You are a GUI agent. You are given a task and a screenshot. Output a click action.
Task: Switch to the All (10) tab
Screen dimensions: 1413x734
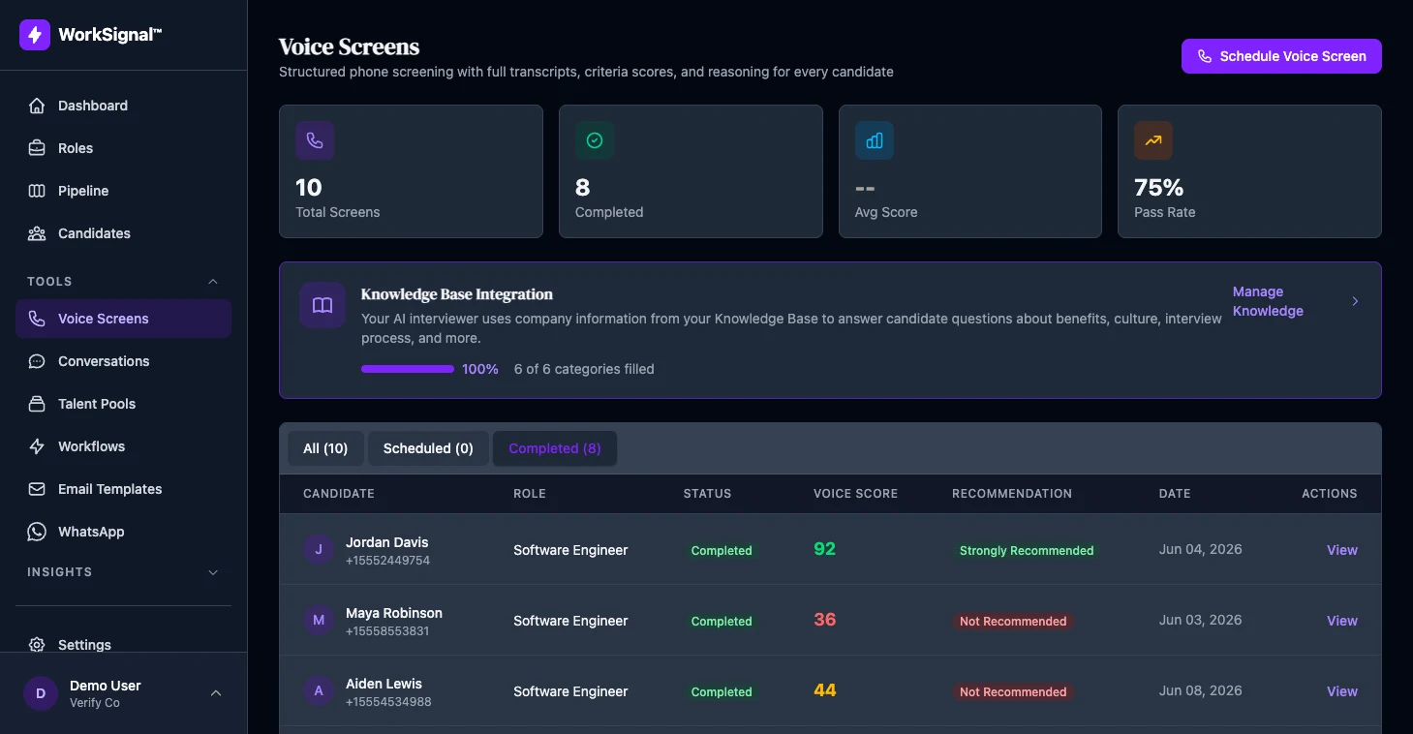325,448
